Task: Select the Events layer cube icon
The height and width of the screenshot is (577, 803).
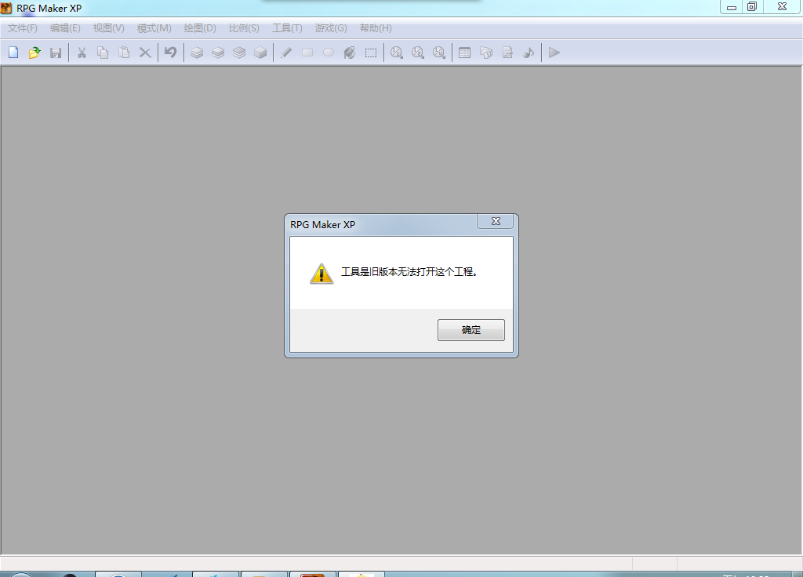Action: 260,53
